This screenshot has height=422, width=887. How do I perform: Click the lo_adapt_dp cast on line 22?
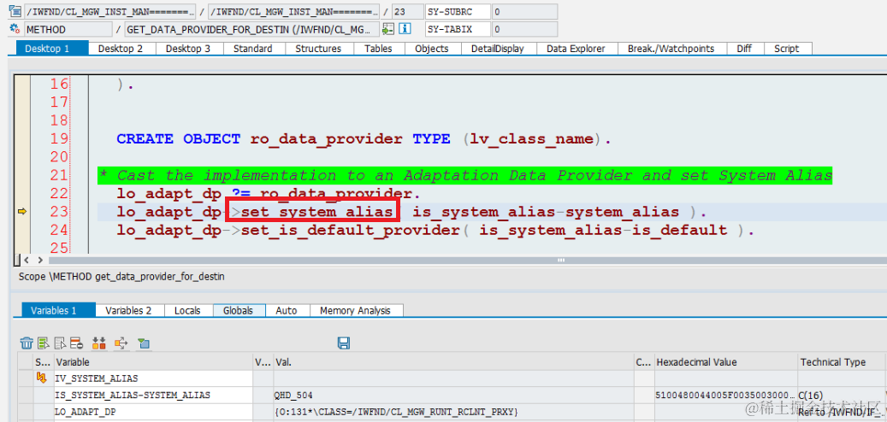coord(269,193)
